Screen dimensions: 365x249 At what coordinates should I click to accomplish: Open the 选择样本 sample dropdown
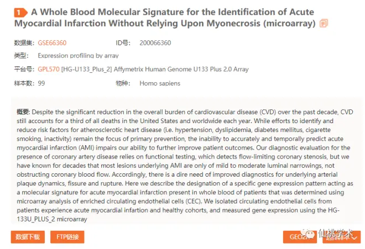[341, 237]
